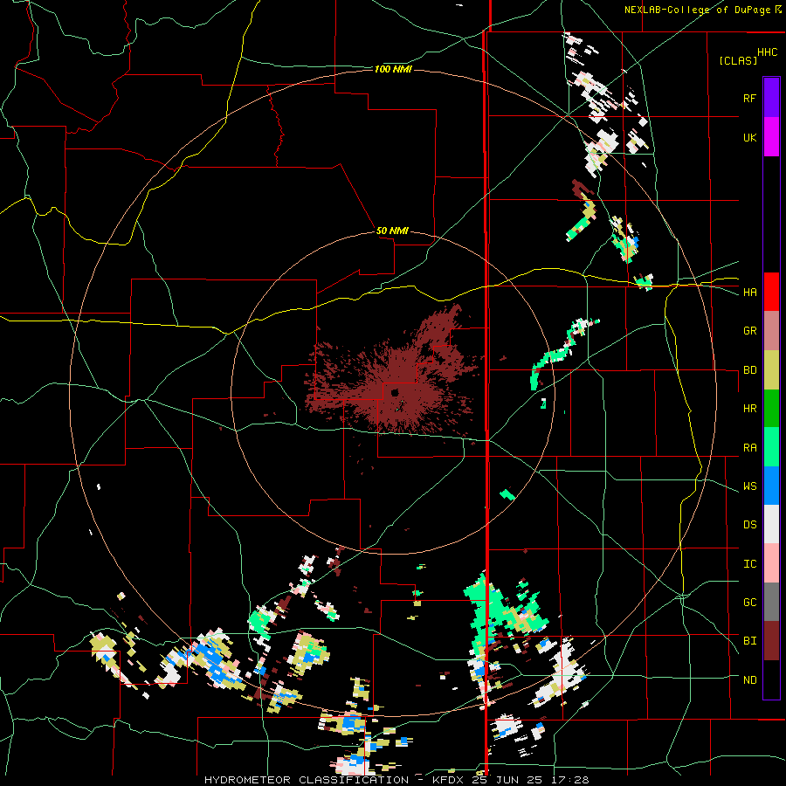The image size is (786, 786).
Task: Click the RA legend label
Action: coord(749,448)
